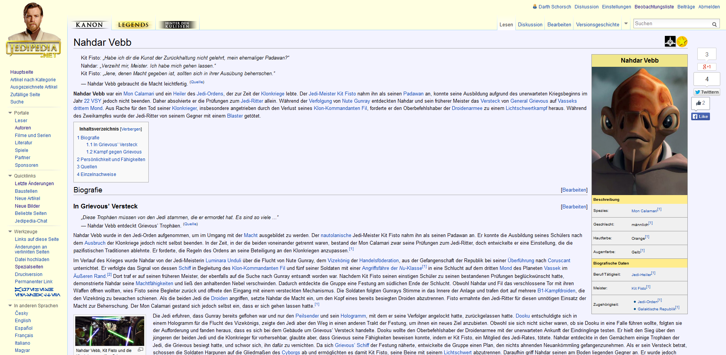Viewport: 726px width, 355px height.
Task: Enlarge the Grievous fight thumbnail via magnify icon
Action: (140, 350)
